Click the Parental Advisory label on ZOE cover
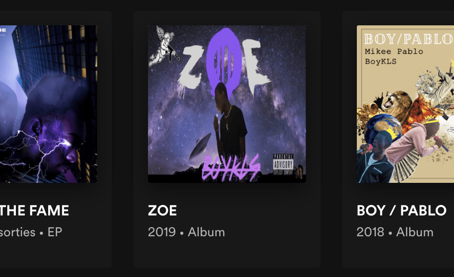 point(283,164)
